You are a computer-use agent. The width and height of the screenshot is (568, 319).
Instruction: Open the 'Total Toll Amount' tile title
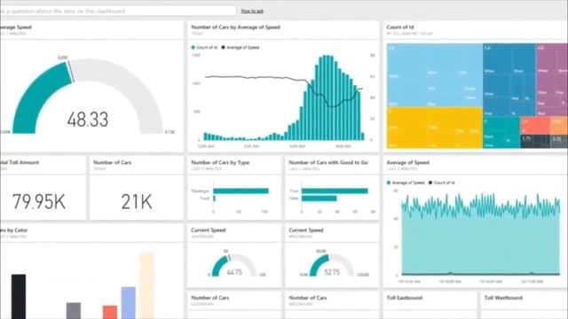coord(20,162)
